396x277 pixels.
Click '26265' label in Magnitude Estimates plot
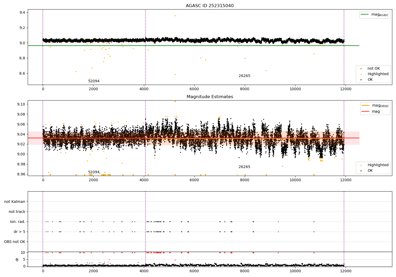[244, 167]
